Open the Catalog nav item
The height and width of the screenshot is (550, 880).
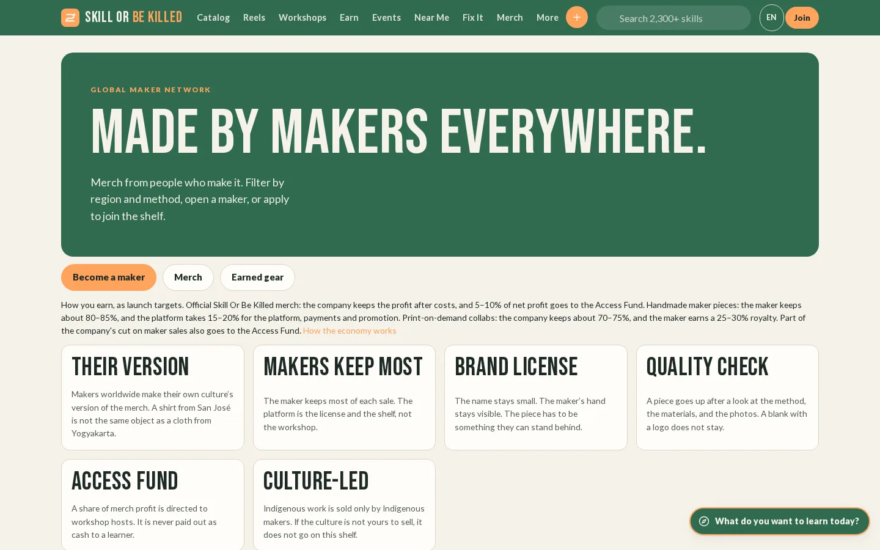tap(213, 18)
